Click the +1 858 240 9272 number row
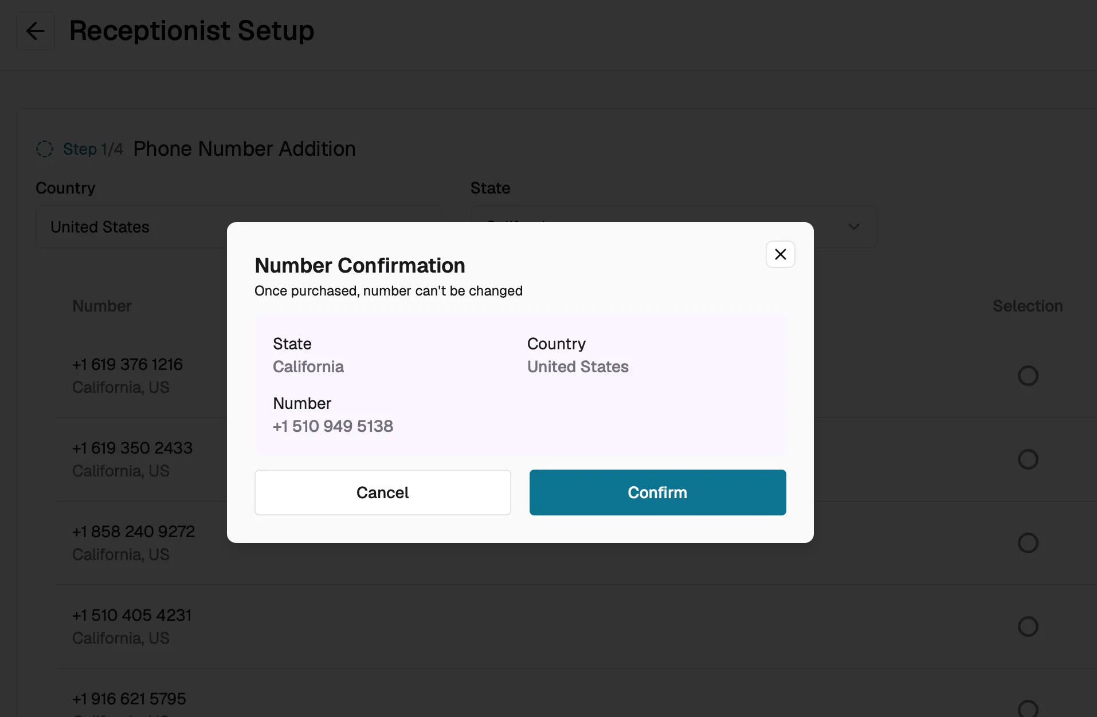The height and width of the screenshot is (717, 1097). tap(575, 543)
